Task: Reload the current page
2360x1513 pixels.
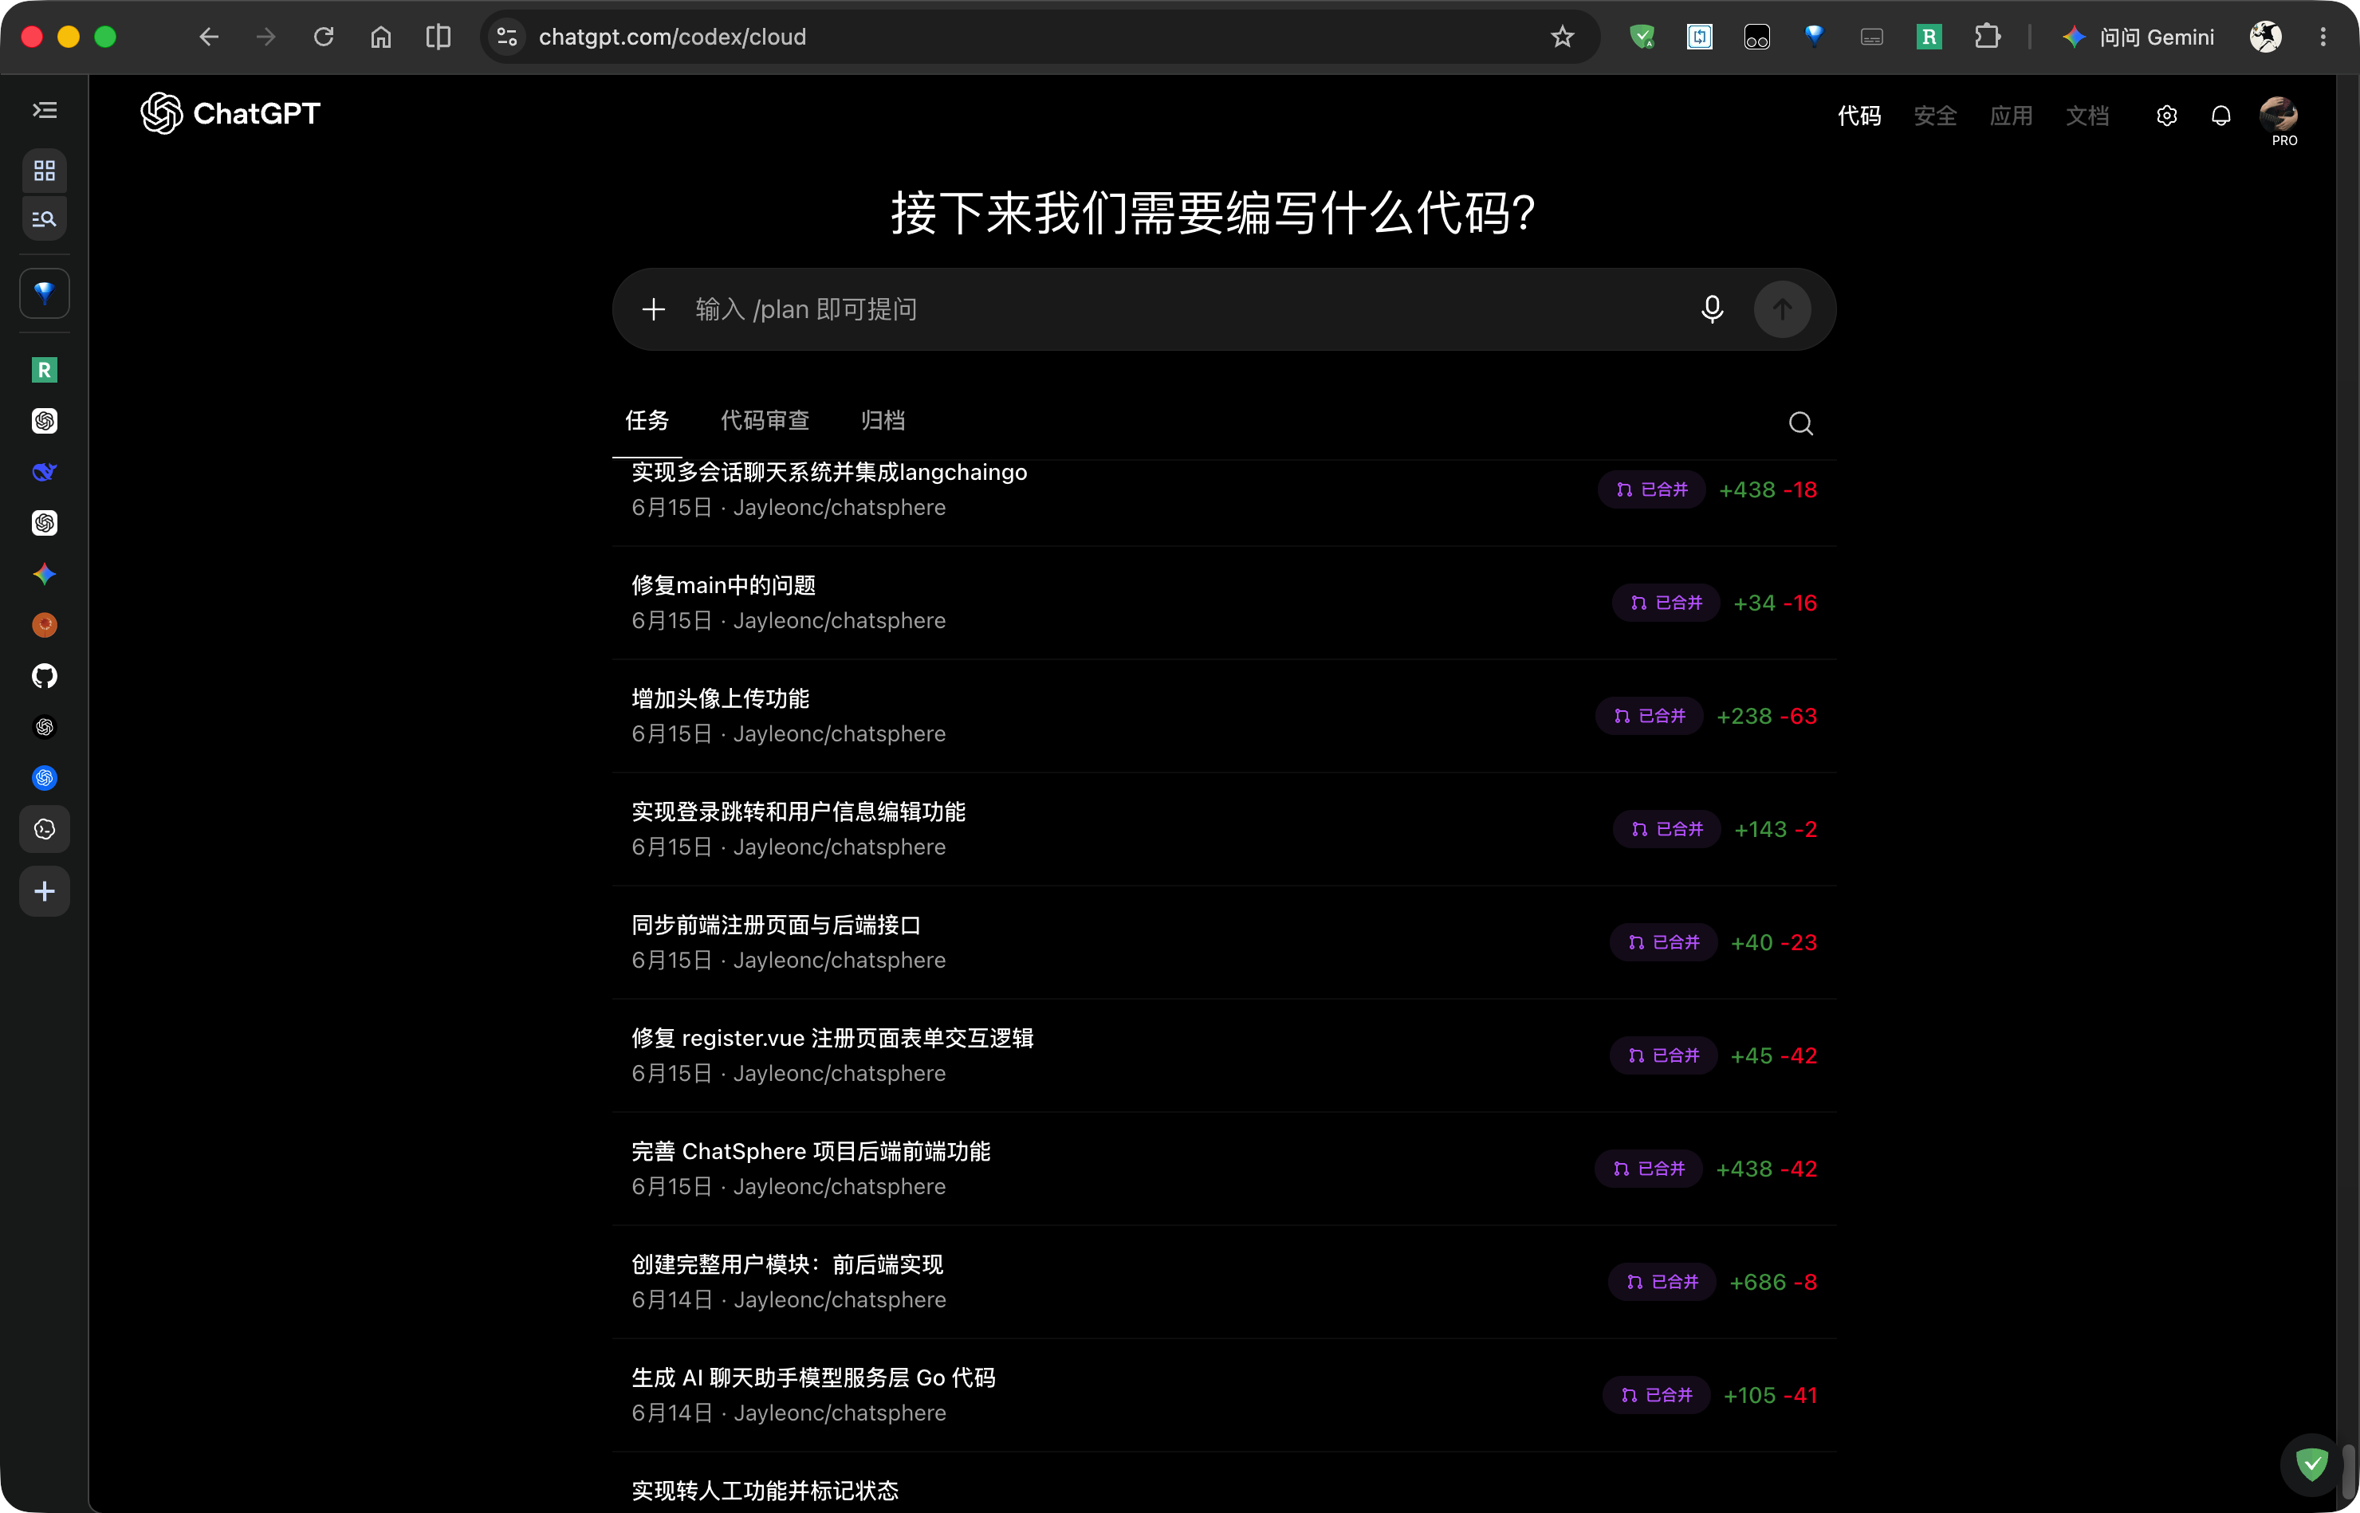Action: (323, 37)
